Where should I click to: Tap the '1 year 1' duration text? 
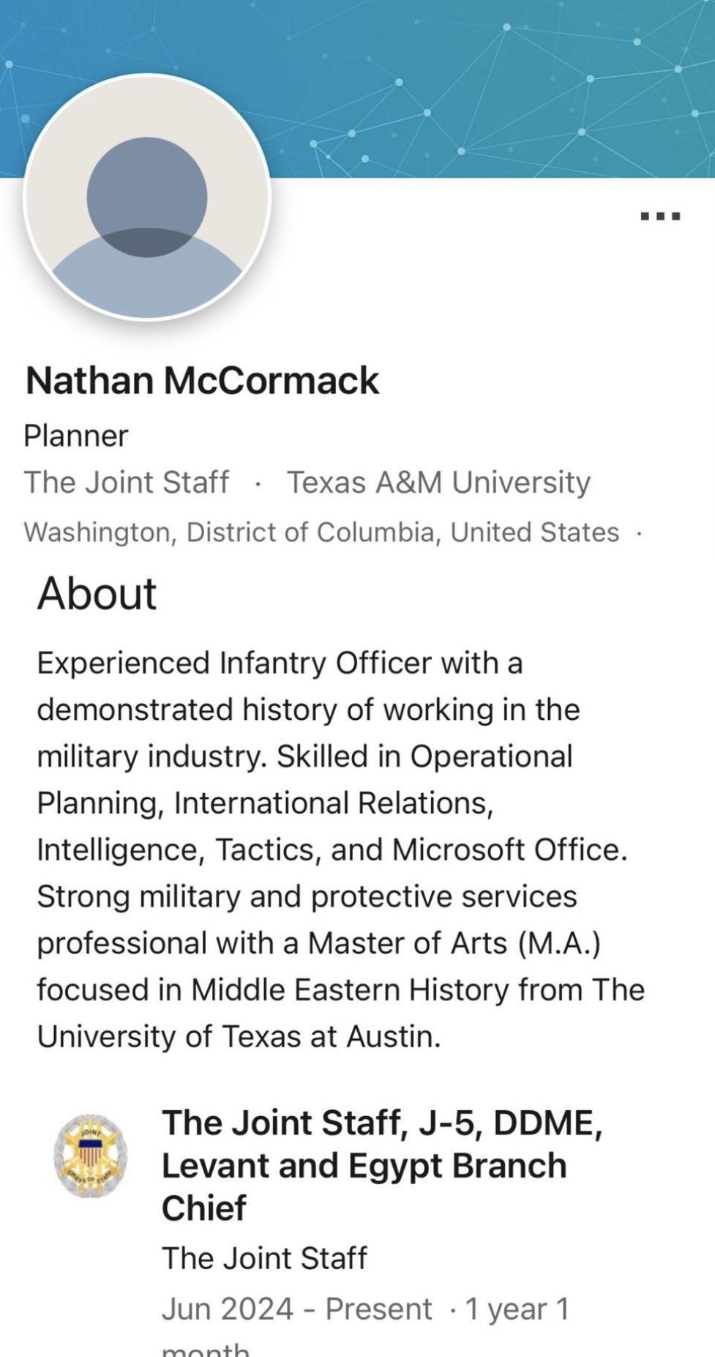(x=517, y=1309)
